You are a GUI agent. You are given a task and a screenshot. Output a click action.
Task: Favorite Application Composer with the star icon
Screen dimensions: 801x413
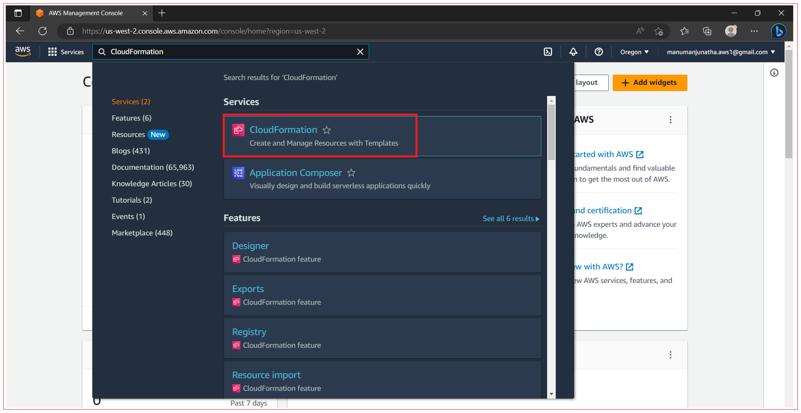(x=351, y=173)
